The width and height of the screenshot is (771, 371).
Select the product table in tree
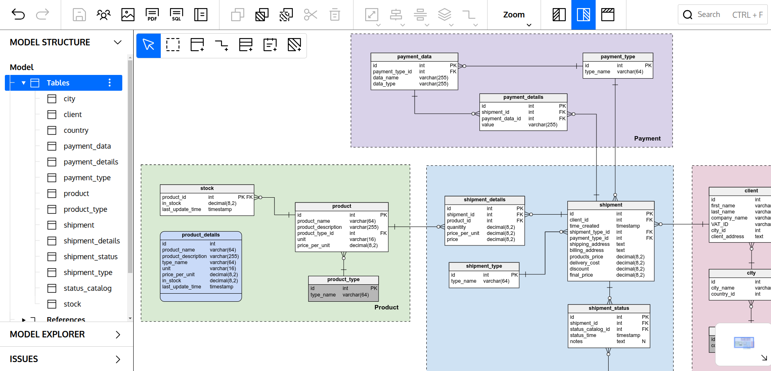76,194
